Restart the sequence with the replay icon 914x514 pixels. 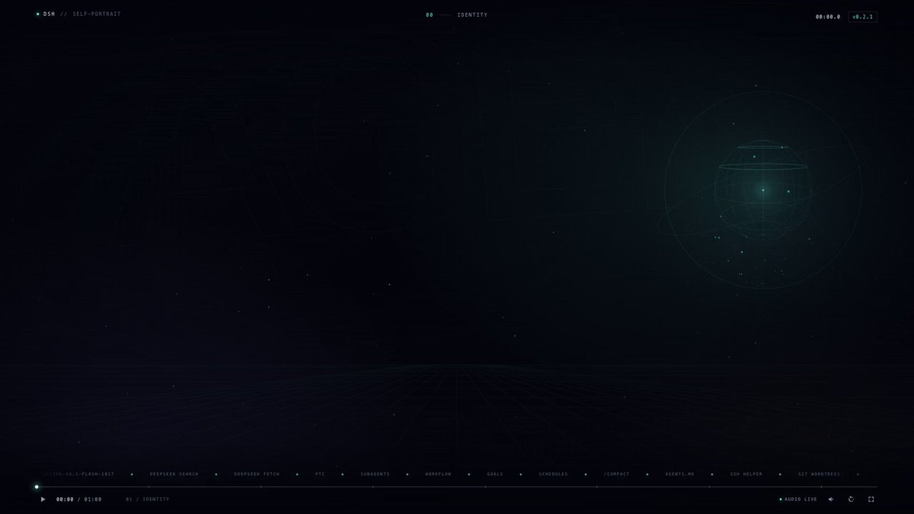(x=851, y=500)
